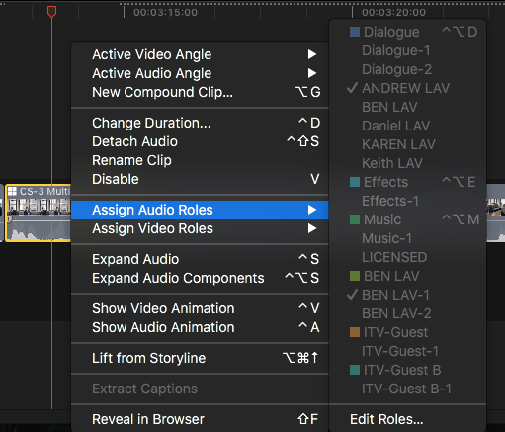Screen dimensions: 505x432
Task: Expand arrow next to Assign Video Roles
Action: [x=312, y=228]
